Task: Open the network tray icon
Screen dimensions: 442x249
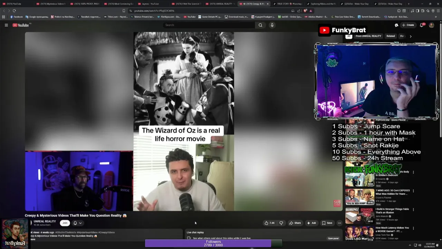Action: (x=415, y=245)
